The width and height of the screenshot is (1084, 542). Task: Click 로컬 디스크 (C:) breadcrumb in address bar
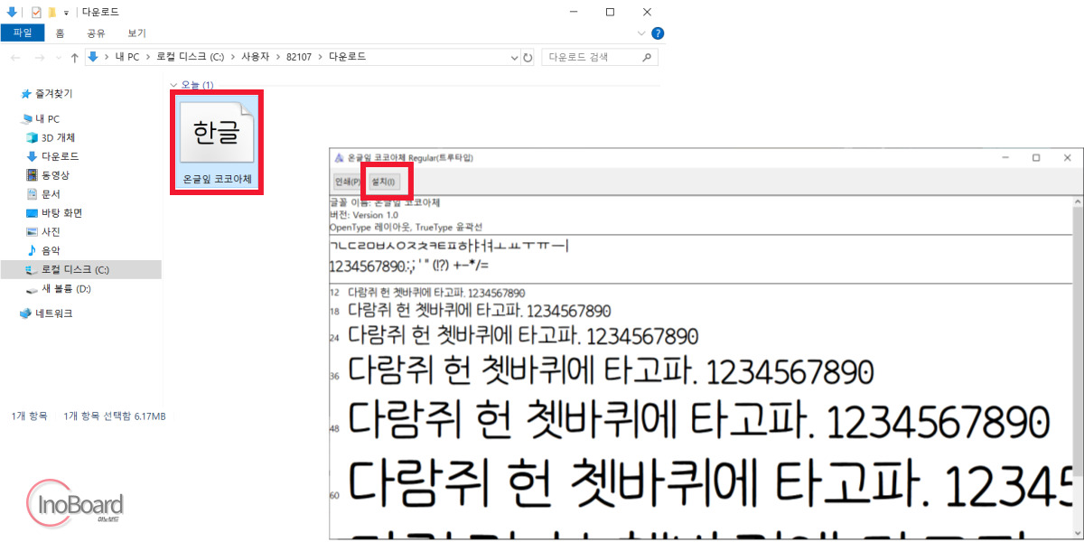[x=190, y=57]
